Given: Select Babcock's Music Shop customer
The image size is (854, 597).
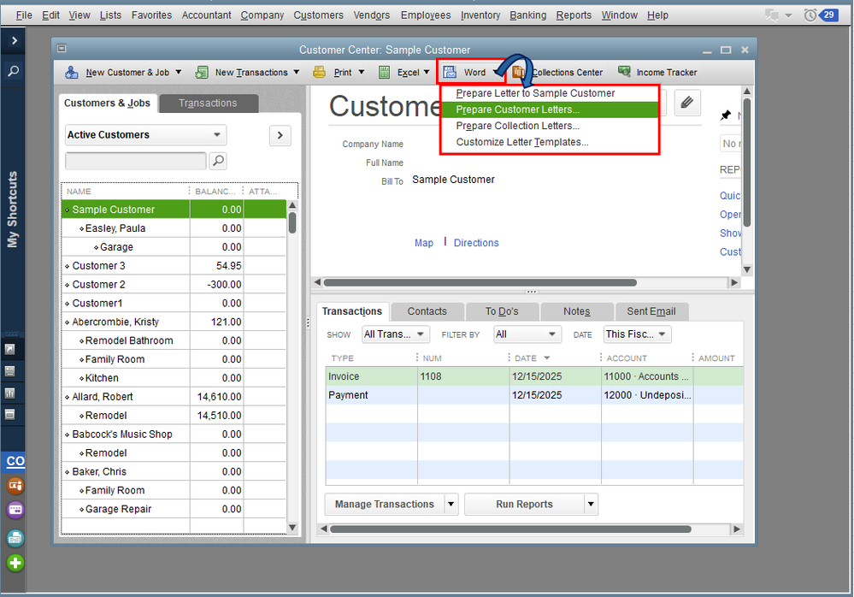Looking at the screenshot, I should click(174, 434).
